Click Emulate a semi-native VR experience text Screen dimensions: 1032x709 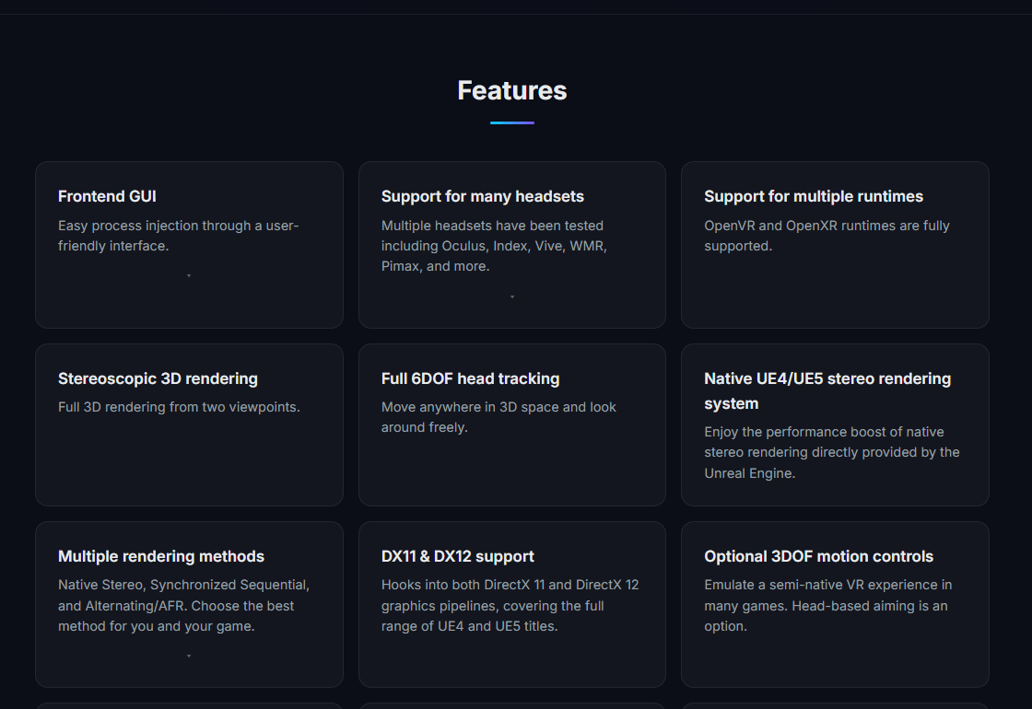[x=828, y=605]
